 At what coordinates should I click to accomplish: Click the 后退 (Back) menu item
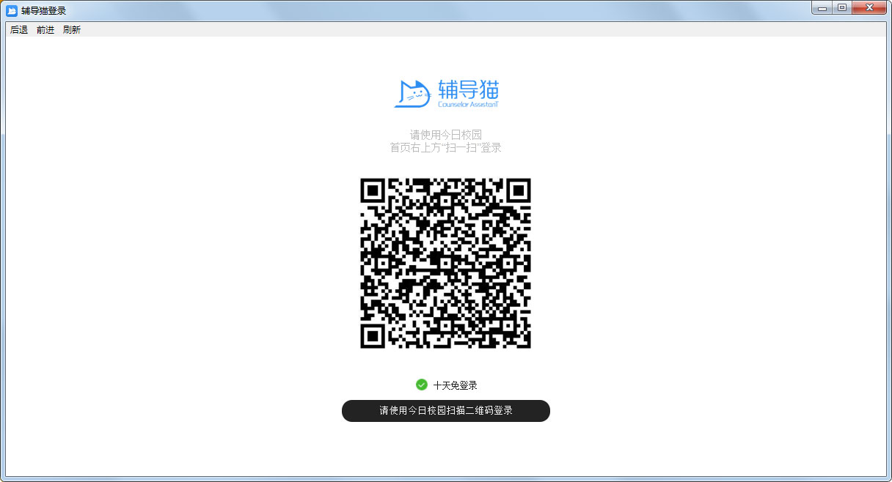click(x=19, y=30)
